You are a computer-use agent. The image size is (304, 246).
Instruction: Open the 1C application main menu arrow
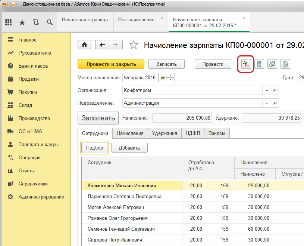point(13,4)
